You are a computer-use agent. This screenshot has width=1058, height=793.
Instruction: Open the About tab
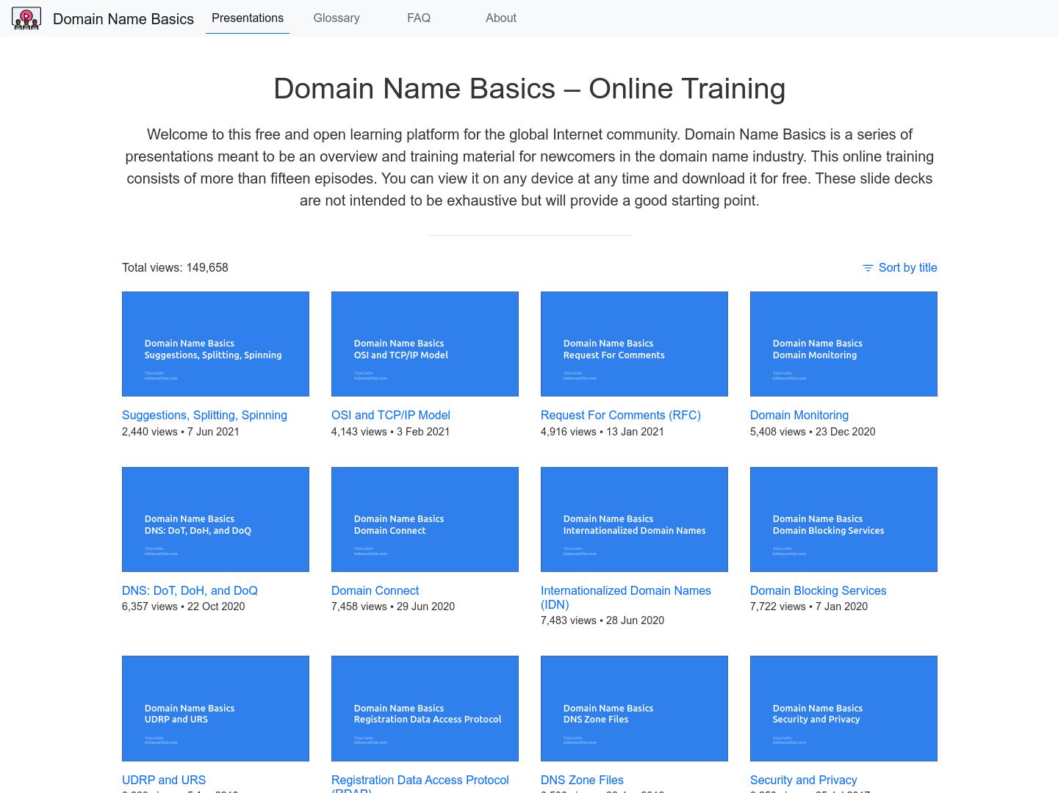[501, 18]
